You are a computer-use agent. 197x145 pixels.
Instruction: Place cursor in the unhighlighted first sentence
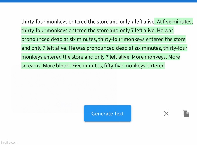pos(88,22)
